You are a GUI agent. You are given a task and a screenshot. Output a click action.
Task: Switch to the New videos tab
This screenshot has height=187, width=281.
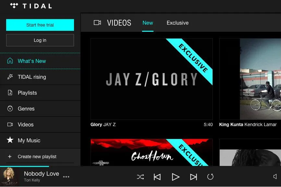click(x=148, y=23)
